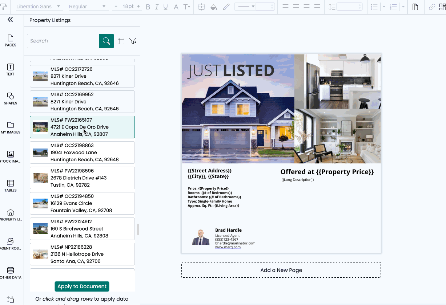
Task: Select listing 4721 E Copa De Oro Drive
Action: click(82, 127)
